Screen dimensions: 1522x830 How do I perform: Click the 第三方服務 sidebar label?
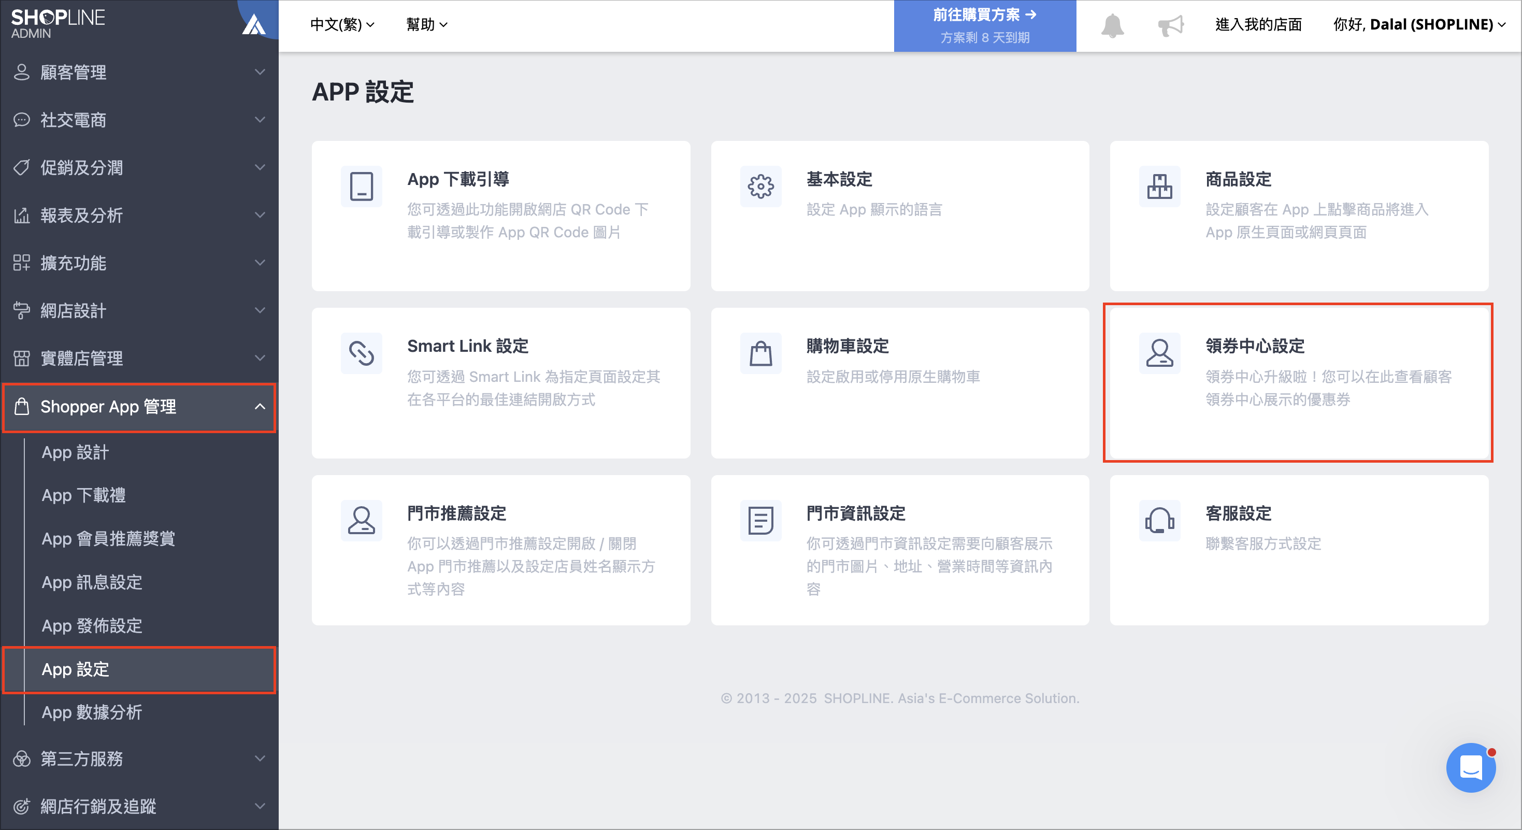[x=81, y=759]
